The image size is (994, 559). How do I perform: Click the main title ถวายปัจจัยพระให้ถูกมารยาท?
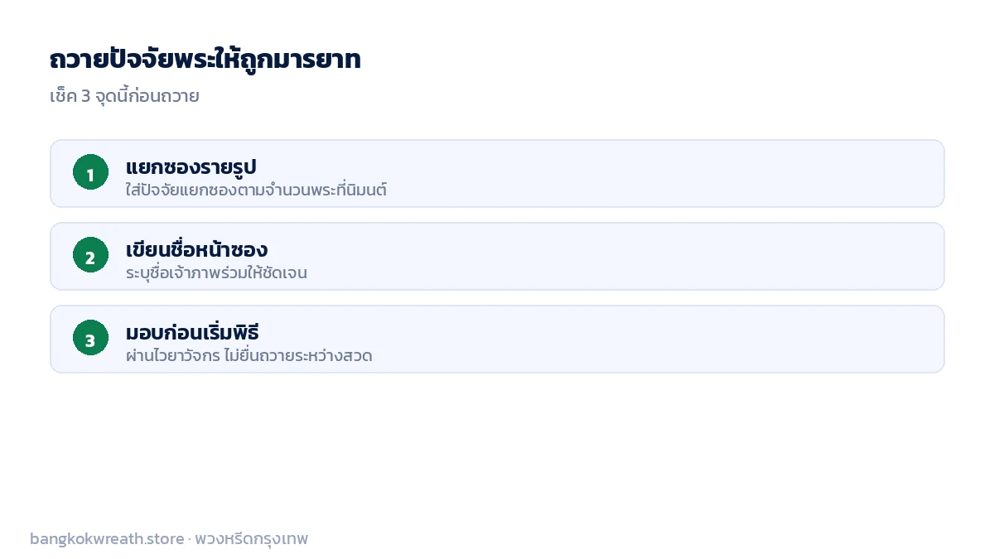(x=205, y=60)
